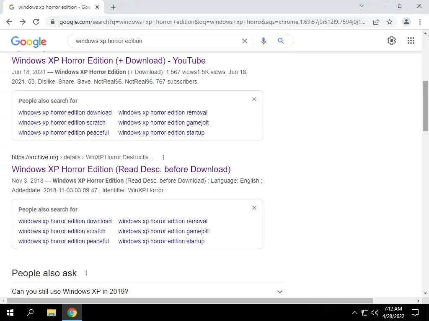429x321 pixels.
Task: Click vertical scrollbar down arrow
Action: [426, 293]
